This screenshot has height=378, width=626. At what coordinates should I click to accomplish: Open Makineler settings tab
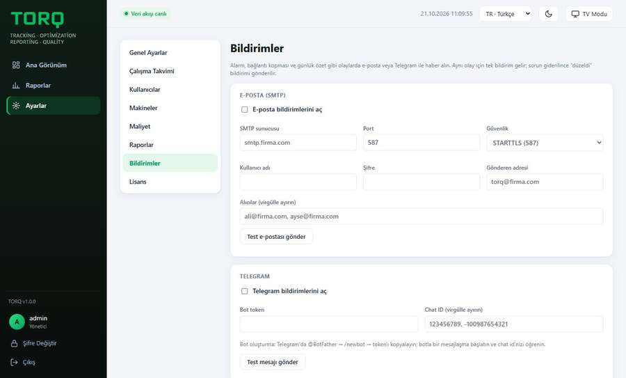click(x=170, y=108)
